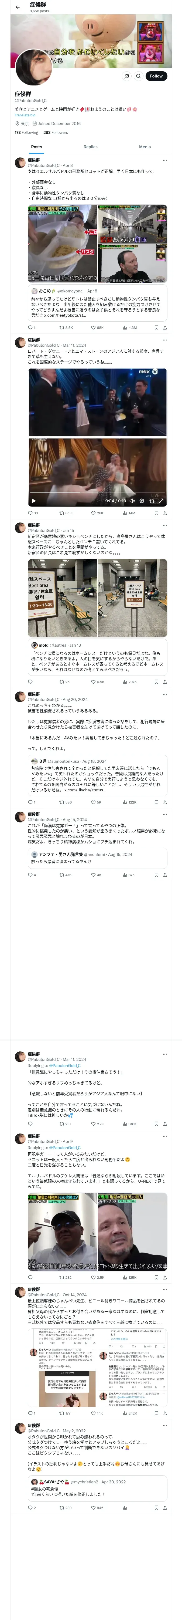182x1620 pixels.
Task: Go back using the arrow icon
Action: (17, 8)
